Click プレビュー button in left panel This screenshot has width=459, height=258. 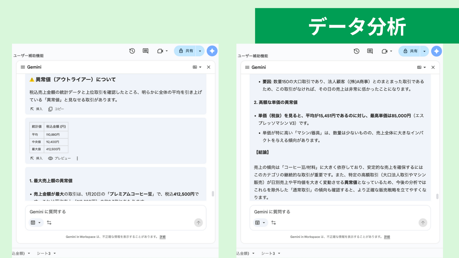tap(59, 158)
